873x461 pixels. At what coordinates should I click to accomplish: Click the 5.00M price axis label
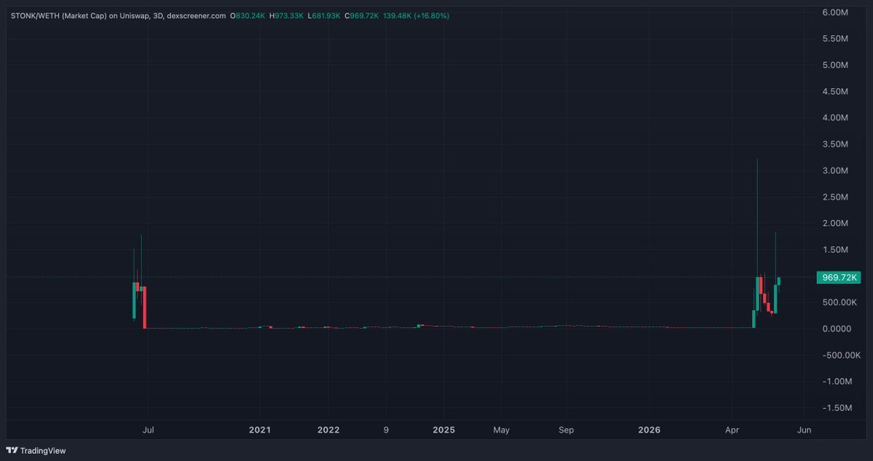834,65
